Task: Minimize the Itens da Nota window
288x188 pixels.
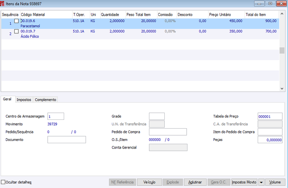Action: 259,4
